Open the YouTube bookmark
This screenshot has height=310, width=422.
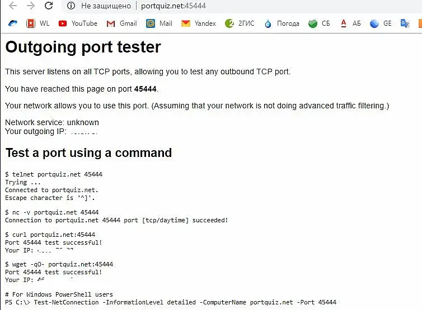[x=78, y=23]
